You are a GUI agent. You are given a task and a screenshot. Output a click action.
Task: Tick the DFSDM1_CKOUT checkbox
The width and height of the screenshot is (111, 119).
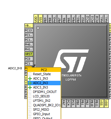pos(30,92)
